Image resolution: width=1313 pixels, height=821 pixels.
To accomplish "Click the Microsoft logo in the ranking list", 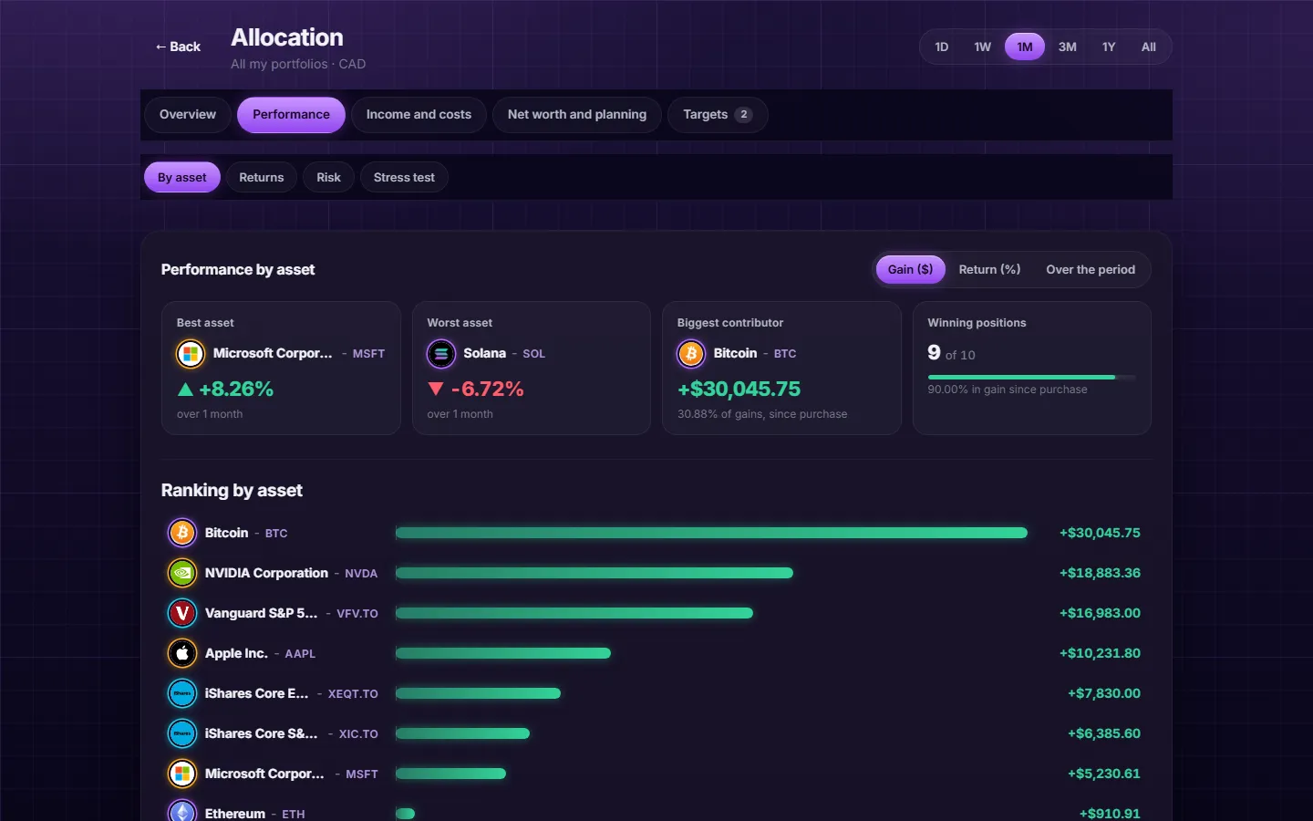I will pos(182,774).
